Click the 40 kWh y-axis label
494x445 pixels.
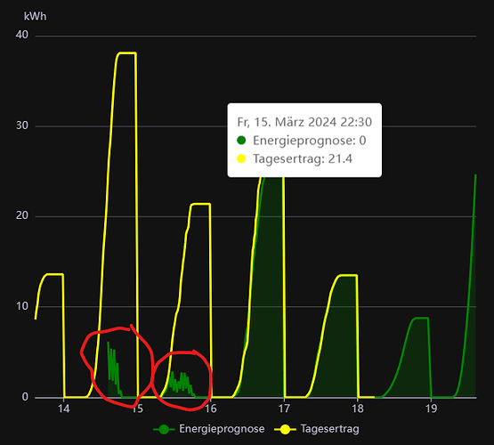22,35
